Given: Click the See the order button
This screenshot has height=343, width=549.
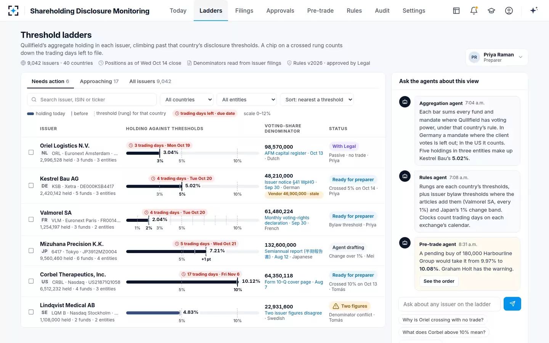Looking at the screenshot, I should [x=439, y=281].
